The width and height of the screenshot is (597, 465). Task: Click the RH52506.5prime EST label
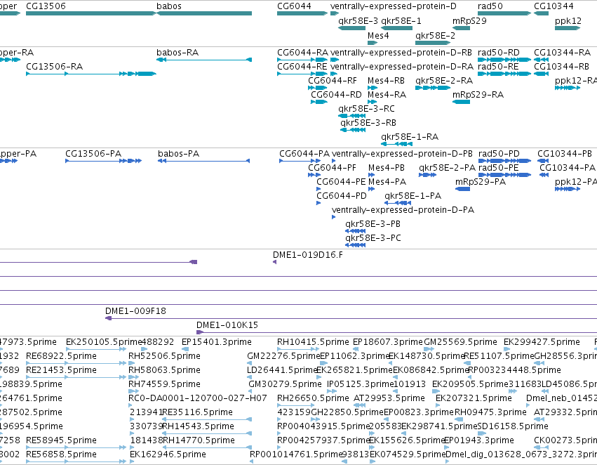click(164, 356)
